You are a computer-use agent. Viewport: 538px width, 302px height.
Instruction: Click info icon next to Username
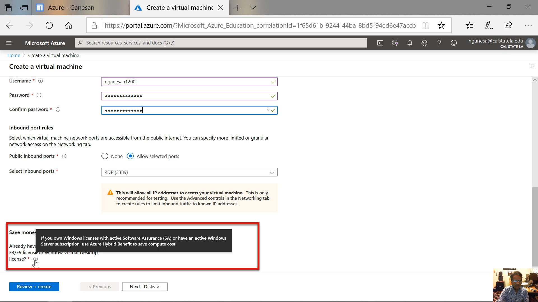[41, 81]
